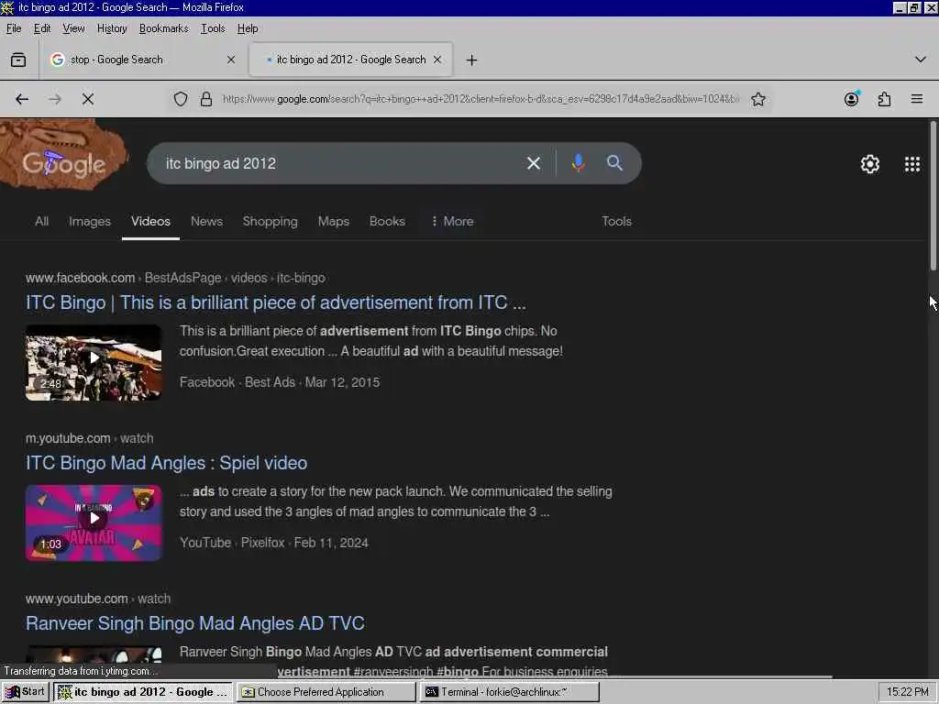The height and width of the screenshot is (704, 939).
Task: Open Firefox application hamburger menu
Action: pyautogui.click(x=917, y=99)
